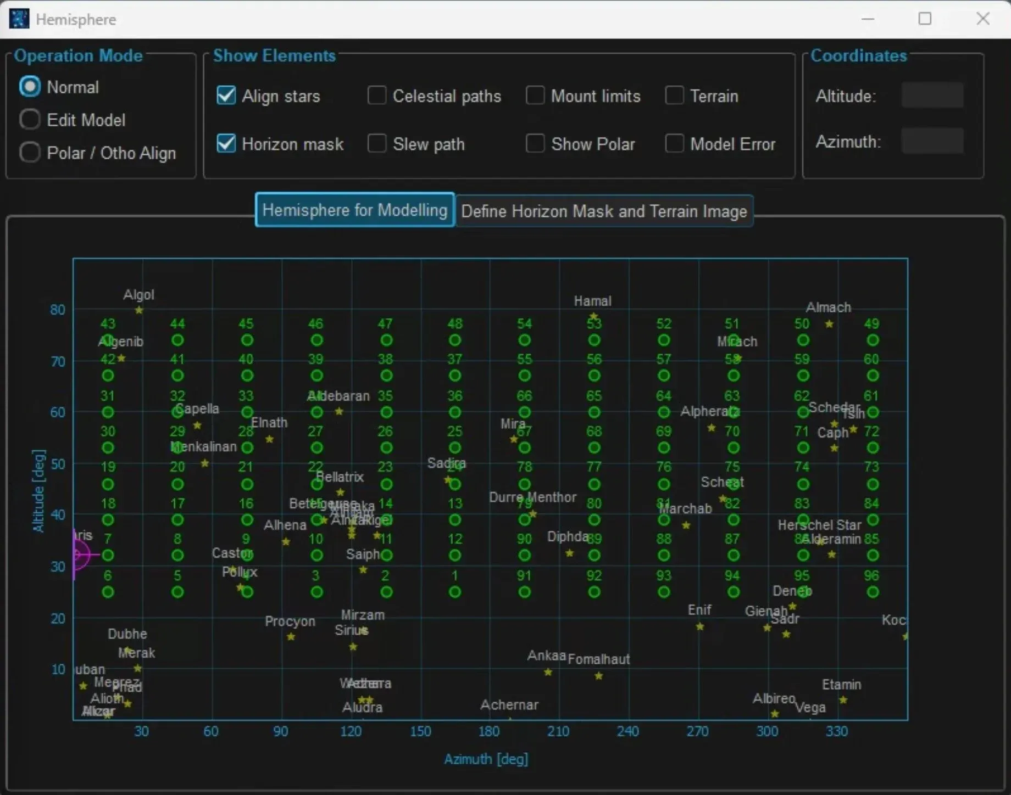Select the Etamin star marker
1011x795 pixels.
[843, 700]
